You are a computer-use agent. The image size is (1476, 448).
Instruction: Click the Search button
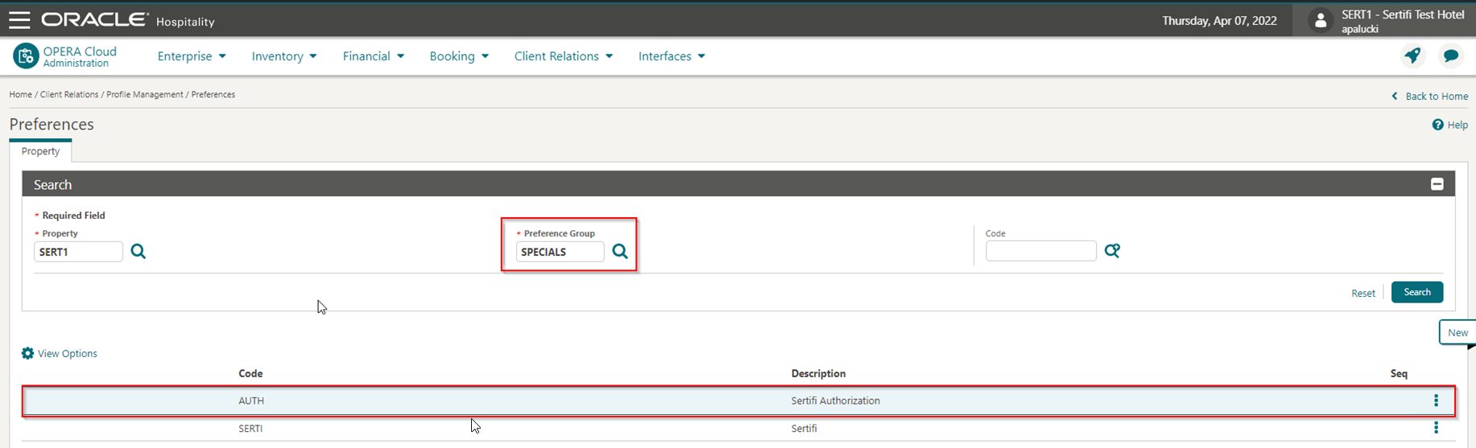[1417, 292]
